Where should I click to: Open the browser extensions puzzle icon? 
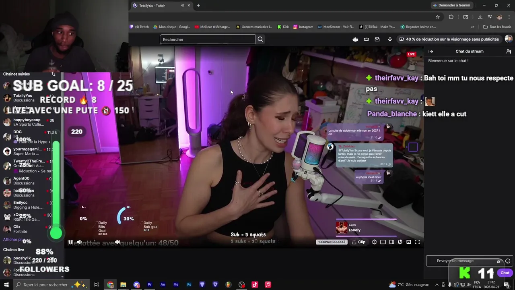[451, 17]
